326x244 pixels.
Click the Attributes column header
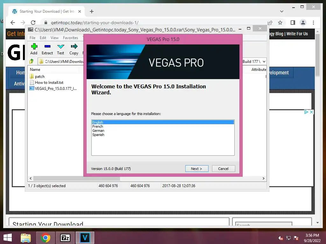tap(259, 70)
